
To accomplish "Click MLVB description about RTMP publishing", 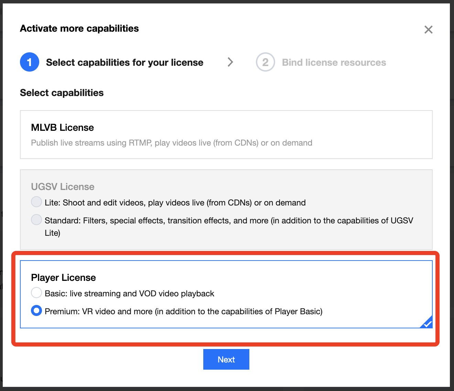I will click(x=171, y=143).
